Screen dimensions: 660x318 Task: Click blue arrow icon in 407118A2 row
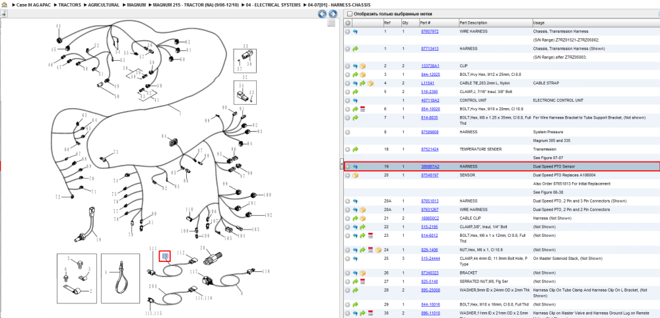[355, 100]
